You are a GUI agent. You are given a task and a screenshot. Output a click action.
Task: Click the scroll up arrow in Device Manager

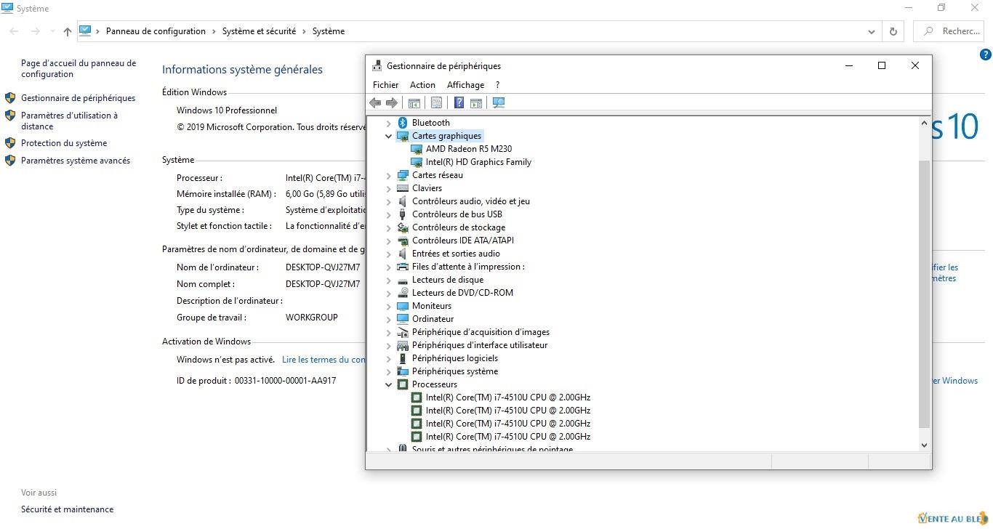[x=925, y=123]
